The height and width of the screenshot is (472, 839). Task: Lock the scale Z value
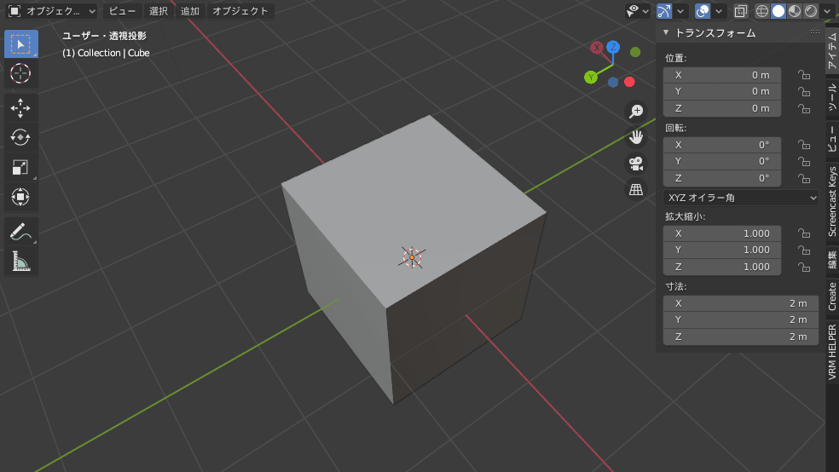click(804, 267)
